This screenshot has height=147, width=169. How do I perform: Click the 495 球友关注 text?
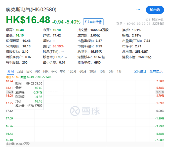(154, 20)
